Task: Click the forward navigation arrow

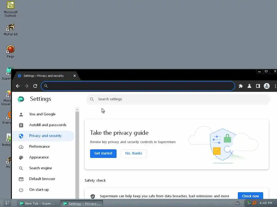Action: [x=27, y=86]
